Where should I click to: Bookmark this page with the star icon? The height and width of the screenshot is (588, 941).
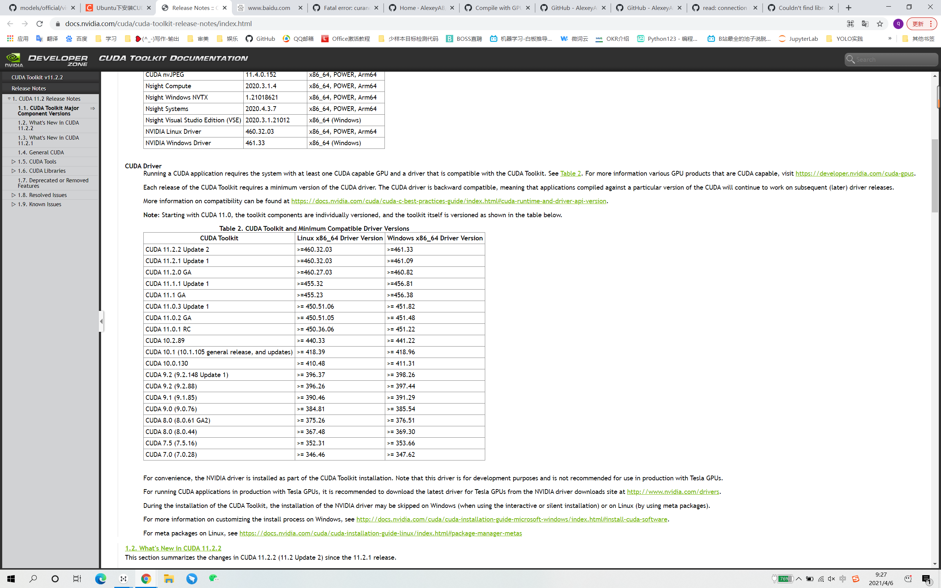(x=880, y=24)
